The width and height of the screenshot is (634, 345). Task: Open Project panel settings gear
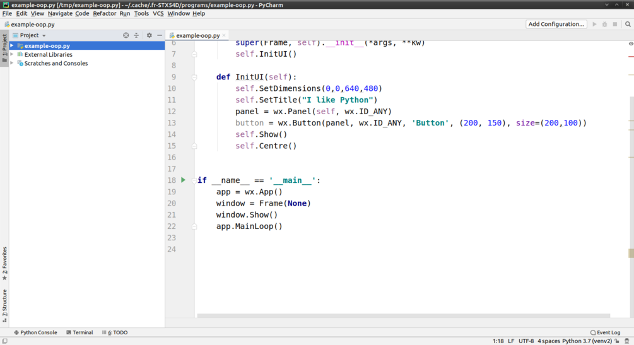point(150,35)
